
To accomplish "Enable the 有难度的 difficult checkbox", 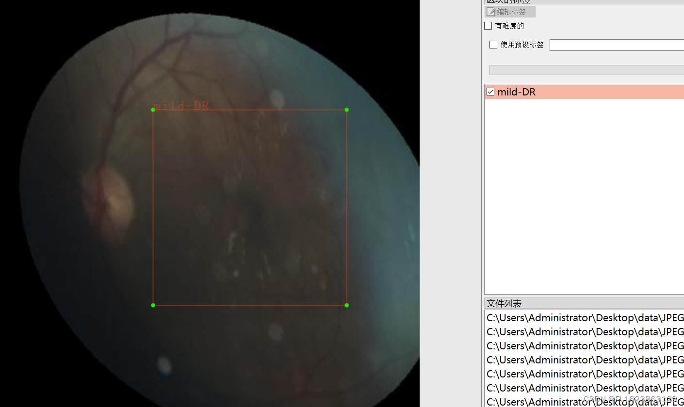I will tap(489, 26).
